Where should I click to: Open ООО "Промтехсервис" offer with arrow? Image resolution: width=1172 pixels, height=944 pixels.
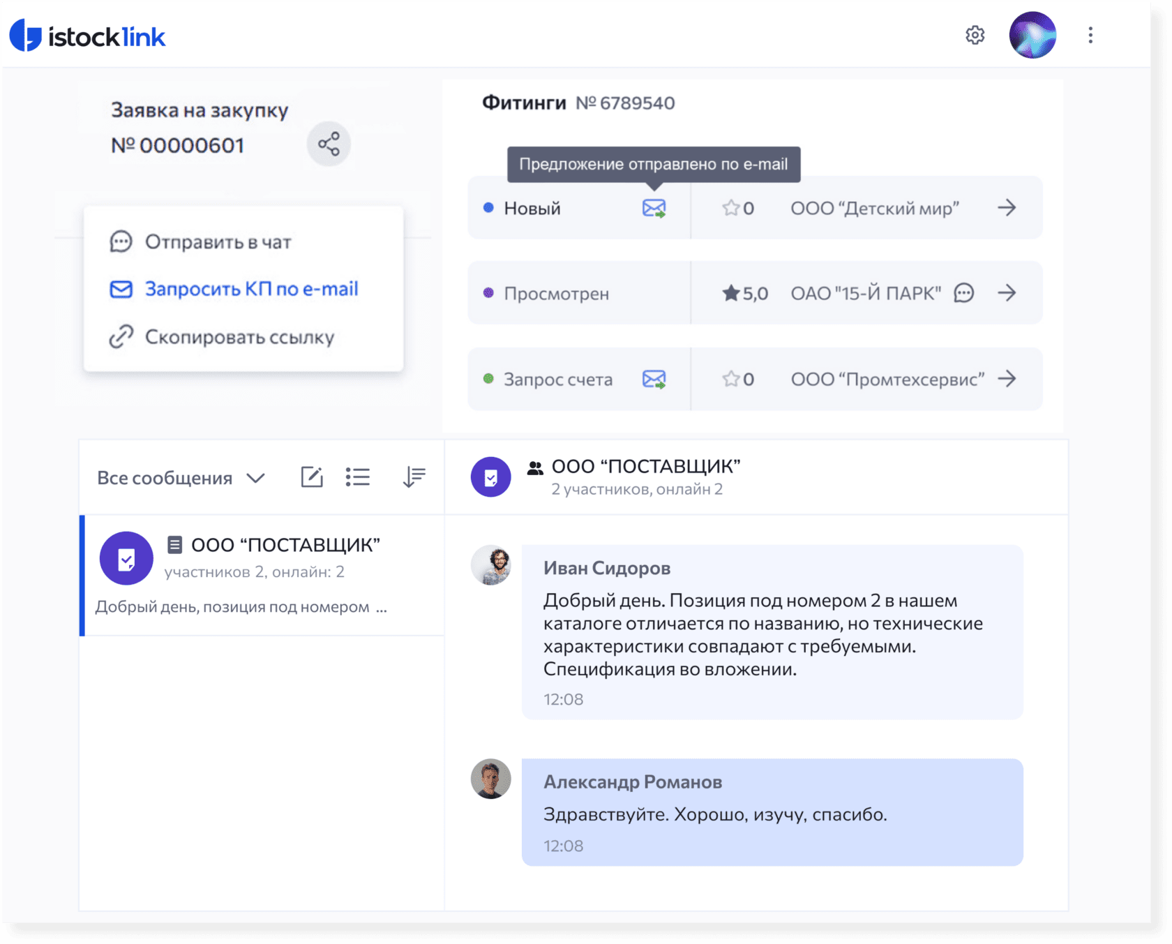pos(1006,379)
